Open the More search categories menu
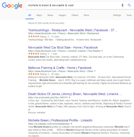Screen dimensions: 134x137 (x=86, y=15)
